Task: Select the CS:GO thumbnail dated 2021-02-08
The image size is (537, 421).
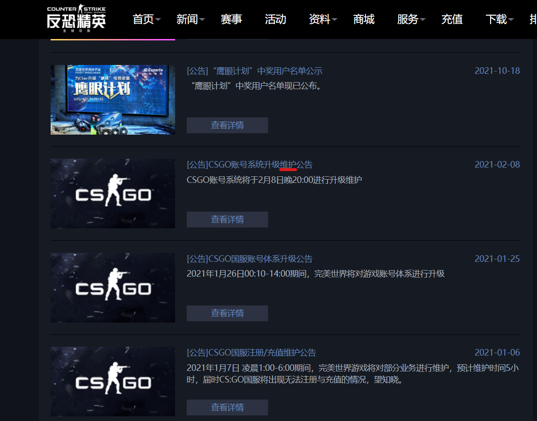Action: click(x=113, y=194)
